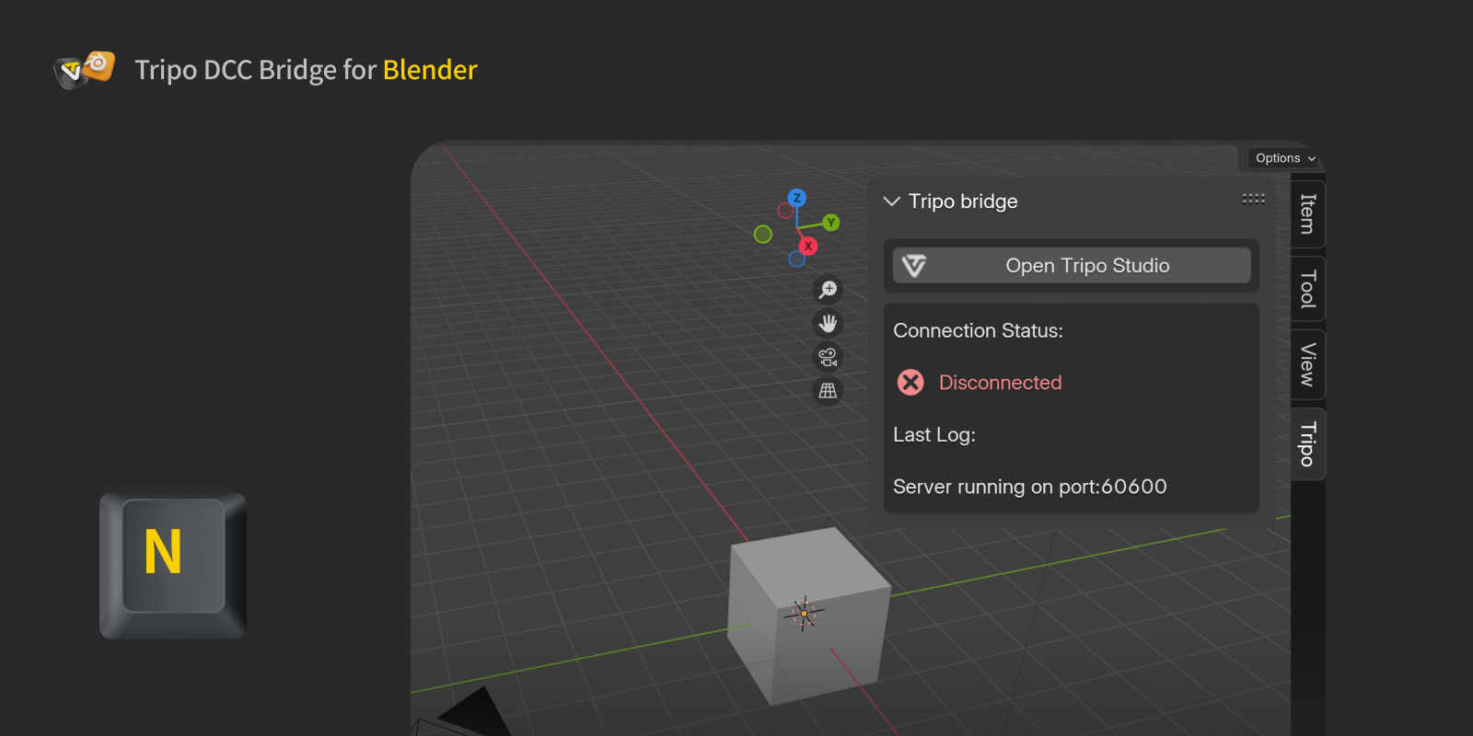
Task: Click the green Y axis on gizmo
Action: (830, 223)
